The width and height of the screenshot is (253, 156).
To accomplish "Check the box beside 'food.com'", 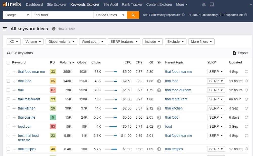I will pos(8,127).
